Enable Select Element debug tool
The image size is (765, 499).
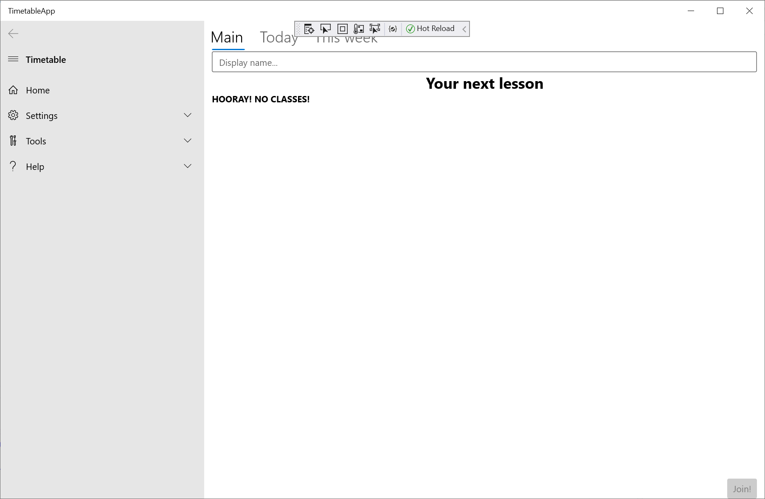(326, 29)
